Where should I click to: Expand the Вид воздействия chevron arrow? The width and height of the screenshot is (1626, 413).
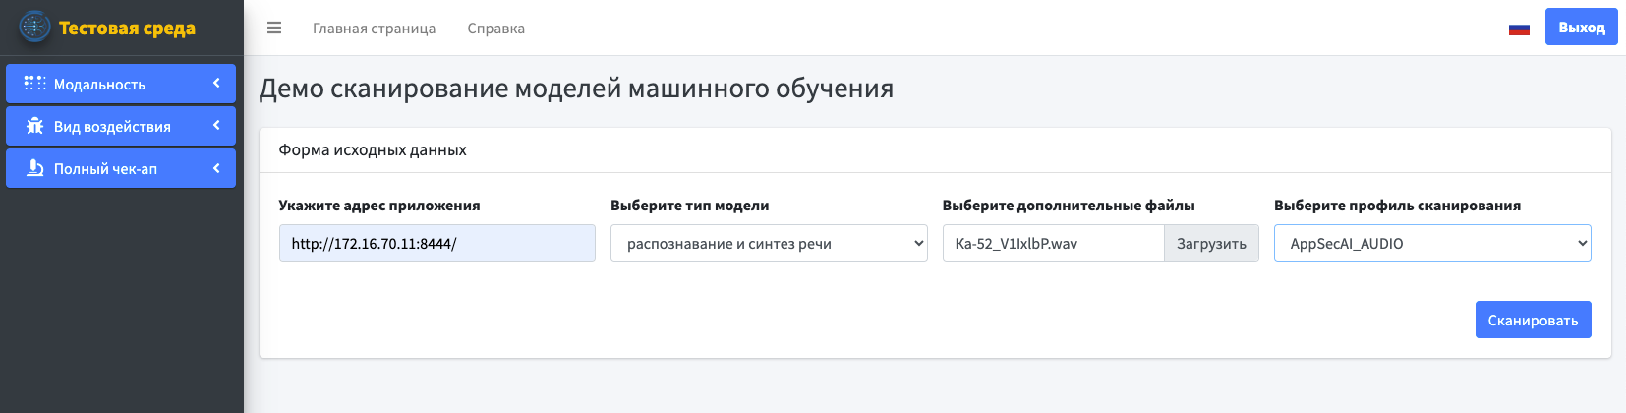[x=216, y=126]
